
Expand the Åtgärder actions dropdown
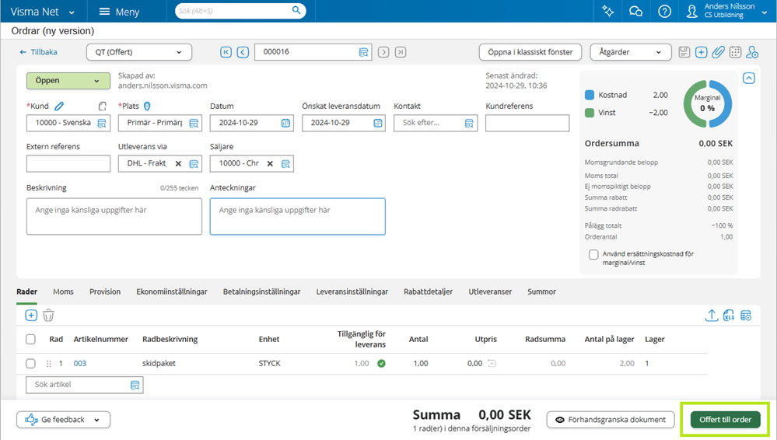(x=630, y=52)
